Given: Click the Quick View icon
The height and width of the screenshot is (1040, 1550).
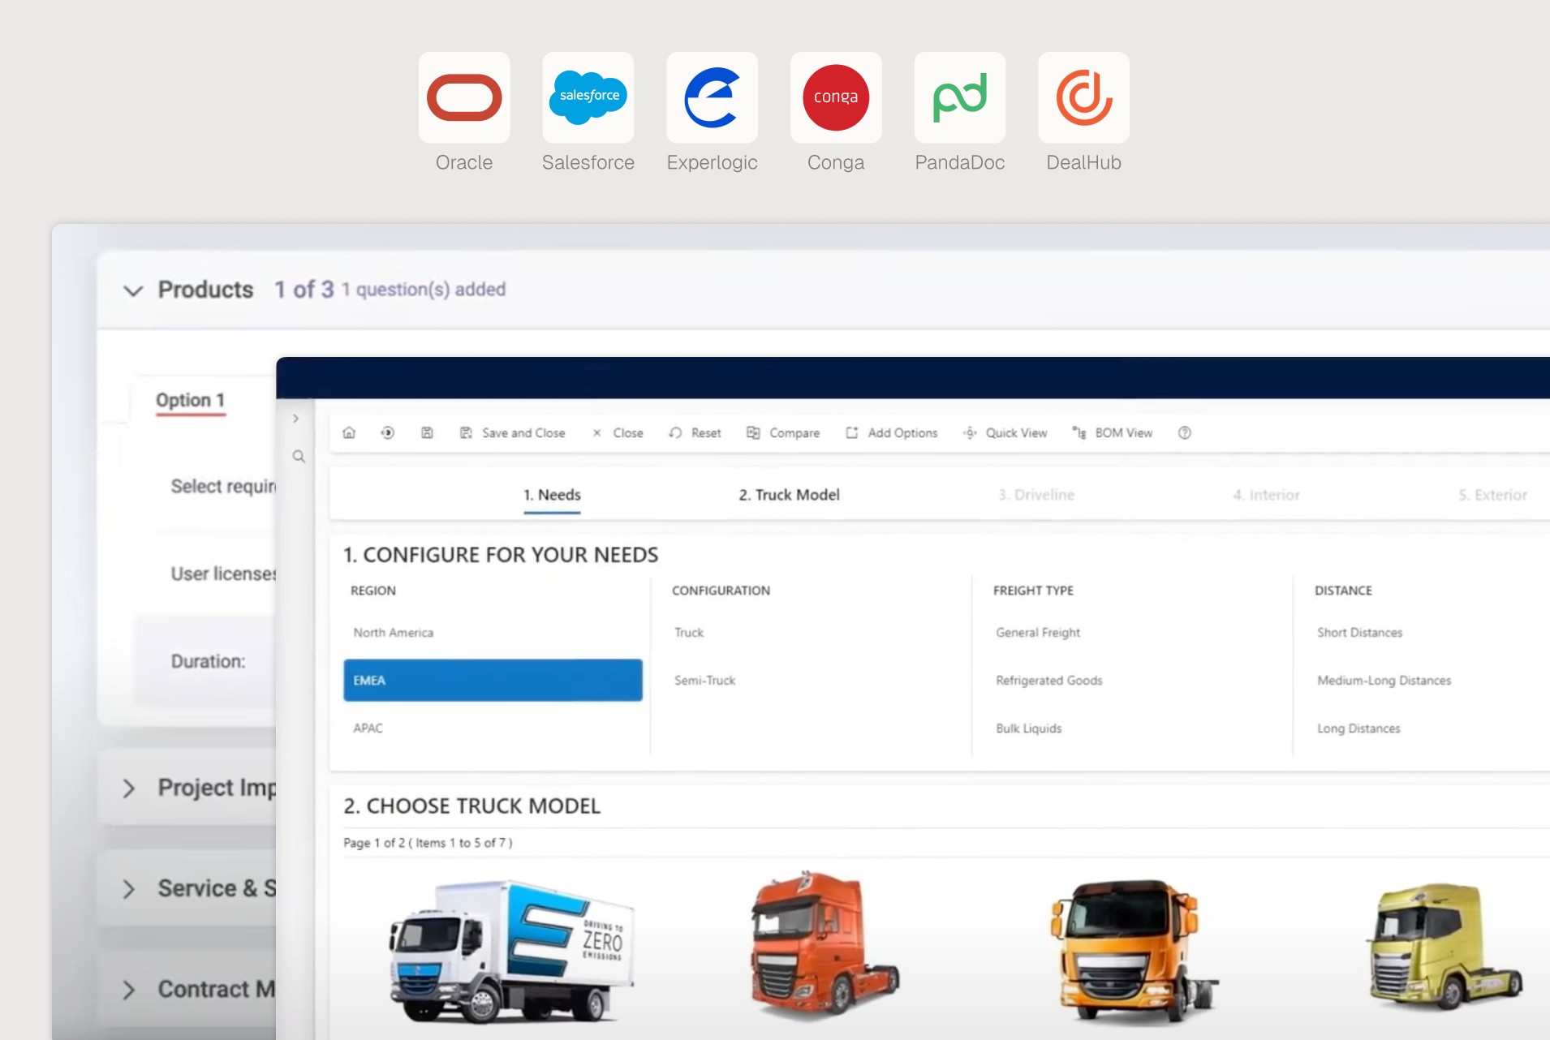Looking at the screenshot, I should pos(970,433).
